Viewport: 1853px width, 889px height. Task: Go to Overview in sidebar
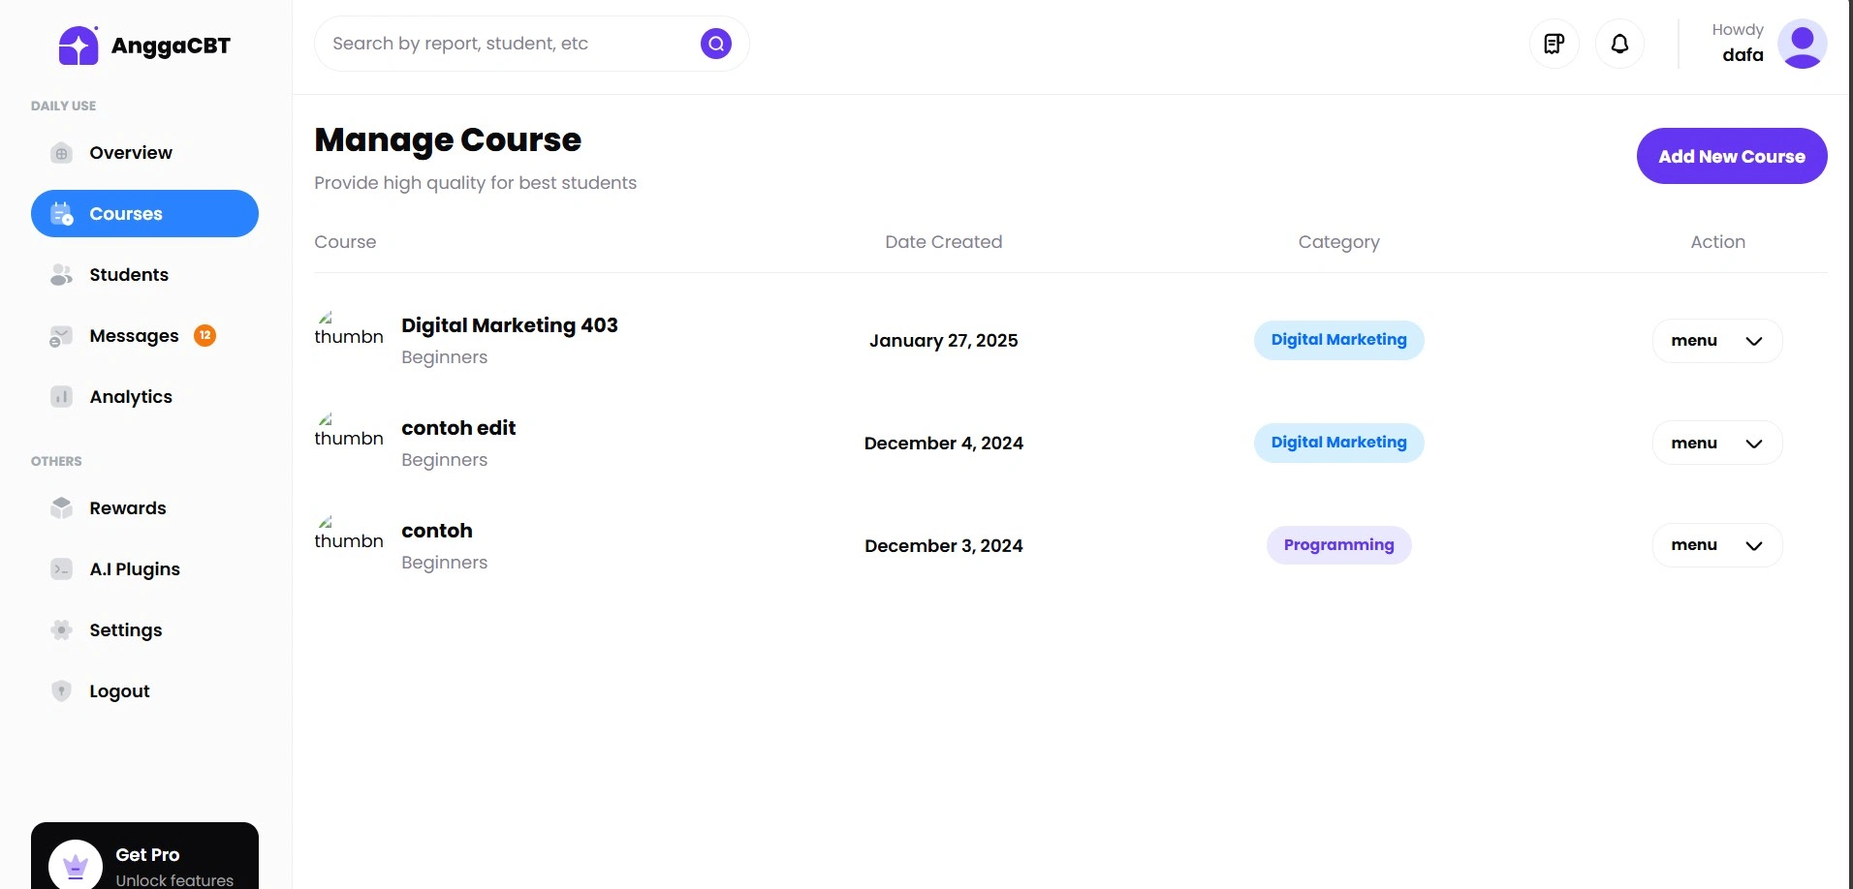(x=130, y=153)
